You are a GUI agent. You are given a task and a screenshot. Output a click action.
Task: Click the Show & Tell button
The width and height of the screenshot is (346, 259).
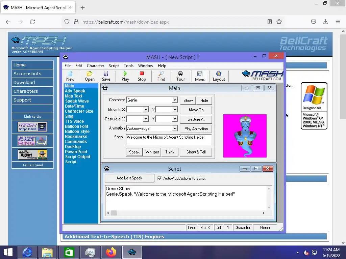[196, 152]
